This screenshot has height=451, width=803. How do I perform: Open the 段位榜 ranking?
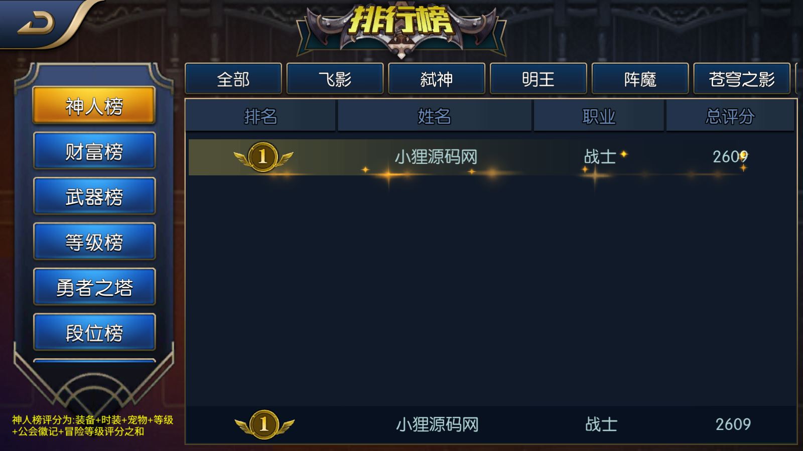click(94, 332)
